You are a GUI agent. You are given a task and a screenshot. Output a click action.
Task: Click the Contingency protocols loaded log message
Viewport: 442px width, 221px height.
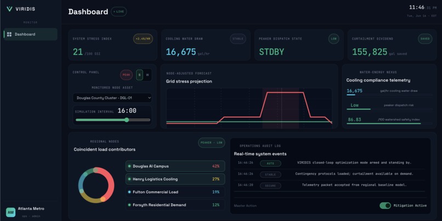[354, 174]
